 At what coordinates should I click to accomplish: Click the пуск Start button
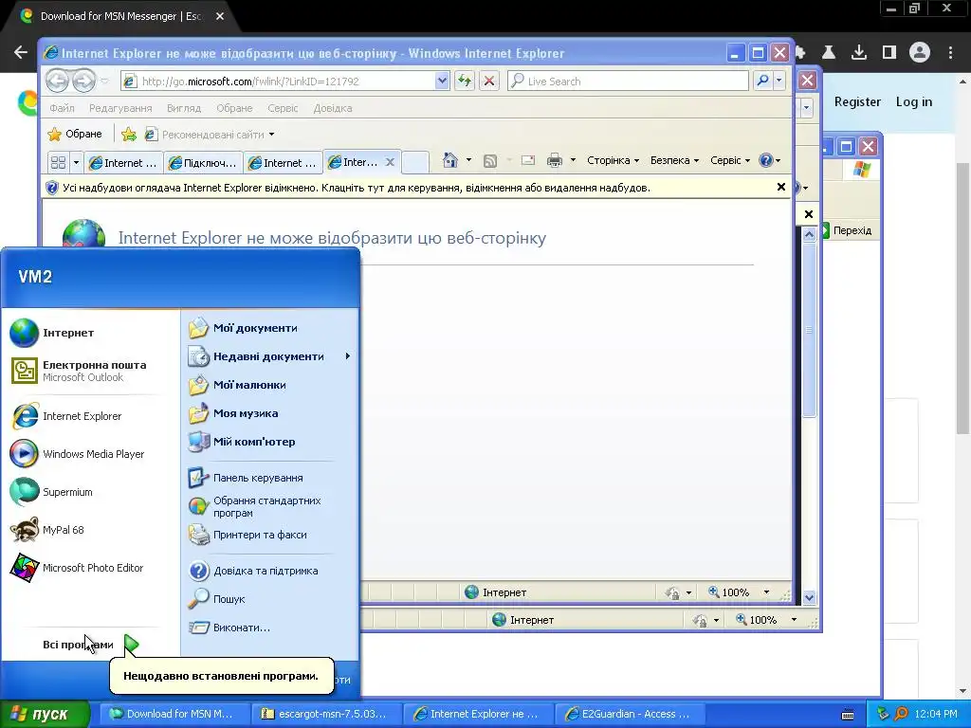(45, 715)
